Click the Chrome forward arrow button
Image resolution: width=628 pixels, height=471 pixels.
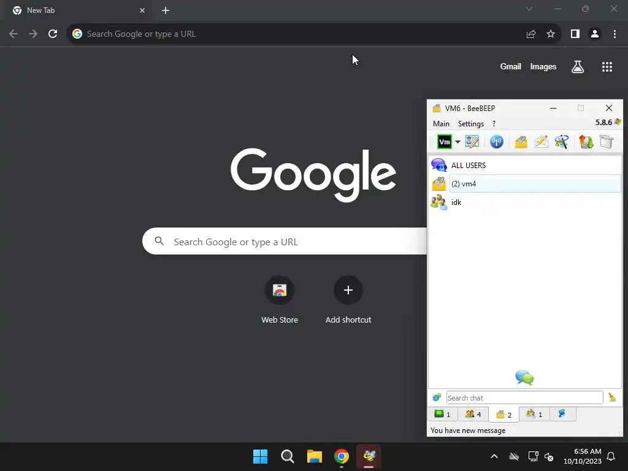pos(33,34)
